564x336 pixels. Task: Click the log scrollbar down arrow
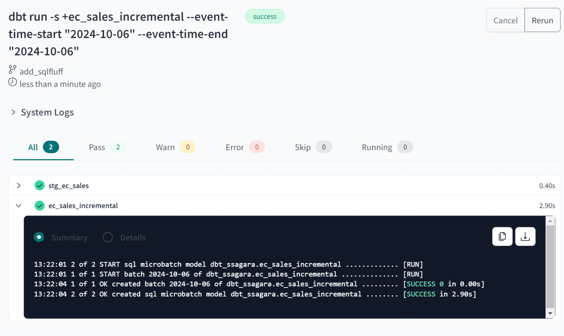pyautogui.click(x=550, y=313)
